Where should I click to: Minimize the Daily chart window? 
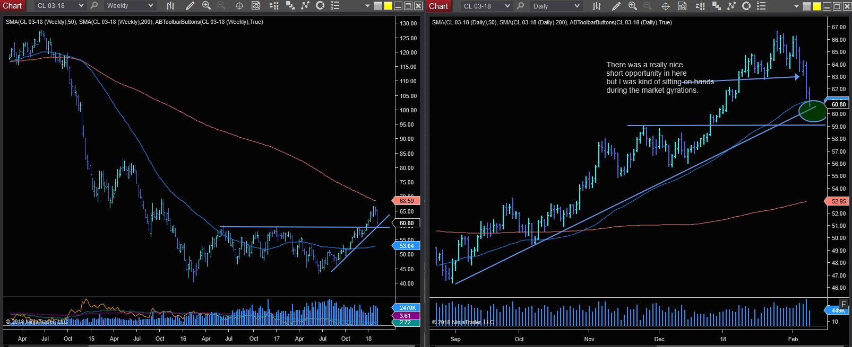point(827,6)
